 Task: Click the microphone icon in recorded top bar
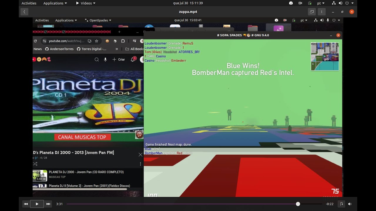[328, 20]
